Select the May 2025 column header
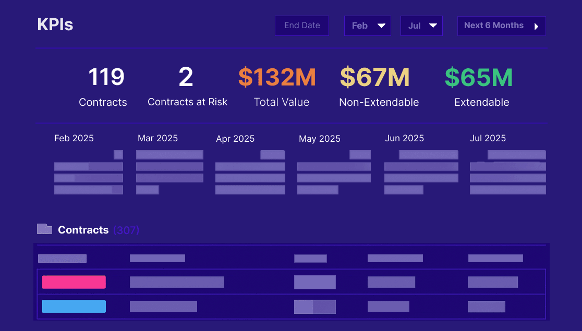Image resolution: width=582 pixels, height=331 pixels. click(x=319, y=139)
